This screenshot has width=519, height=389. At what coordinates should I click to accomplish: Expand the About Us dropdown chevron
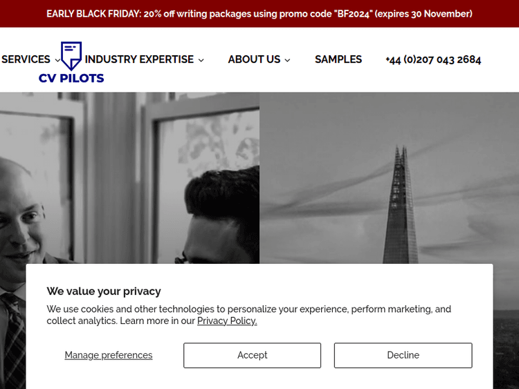point(287,60)
